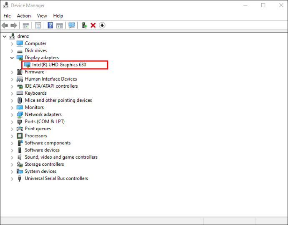Open the Action menu
This screenshot has width=288, height=225.
tap(24, 16)
